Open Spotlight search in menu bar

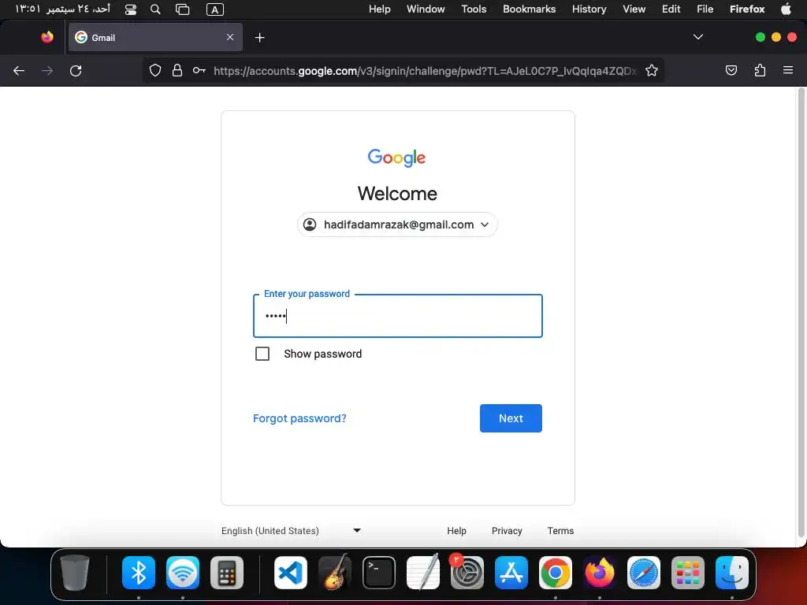click(x=155, y=9)
